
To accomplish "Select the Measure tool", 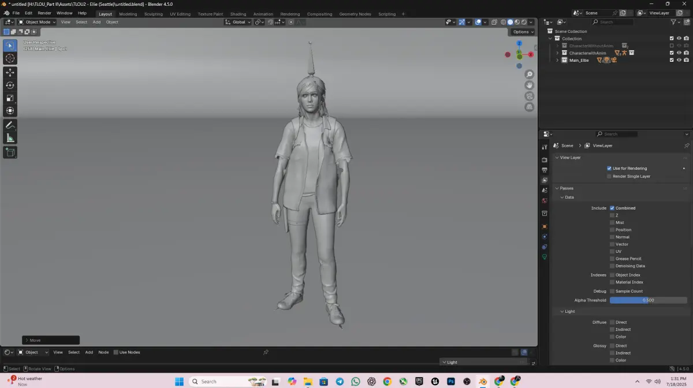I will [10, 138].
